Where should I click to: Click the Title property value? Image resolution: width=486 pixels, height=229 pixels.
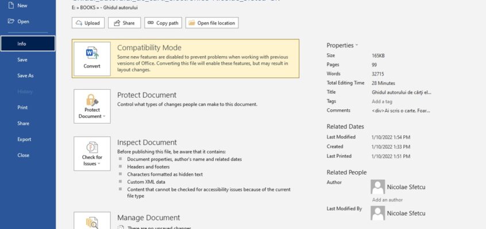click(x=402, y=92)
